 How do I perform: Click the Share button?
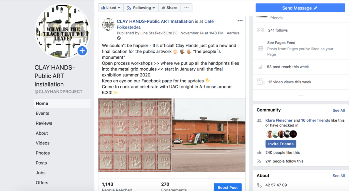coord(169,8)
